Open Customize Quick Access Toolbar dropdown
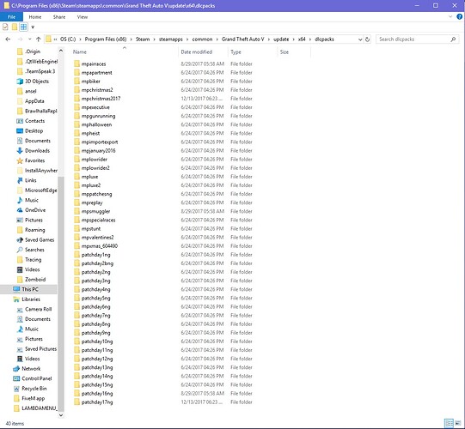 [33, 27]
